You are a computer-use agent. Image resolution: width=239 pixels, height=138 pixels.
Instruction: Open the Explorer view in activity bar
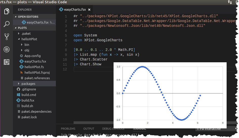(7, 11)
